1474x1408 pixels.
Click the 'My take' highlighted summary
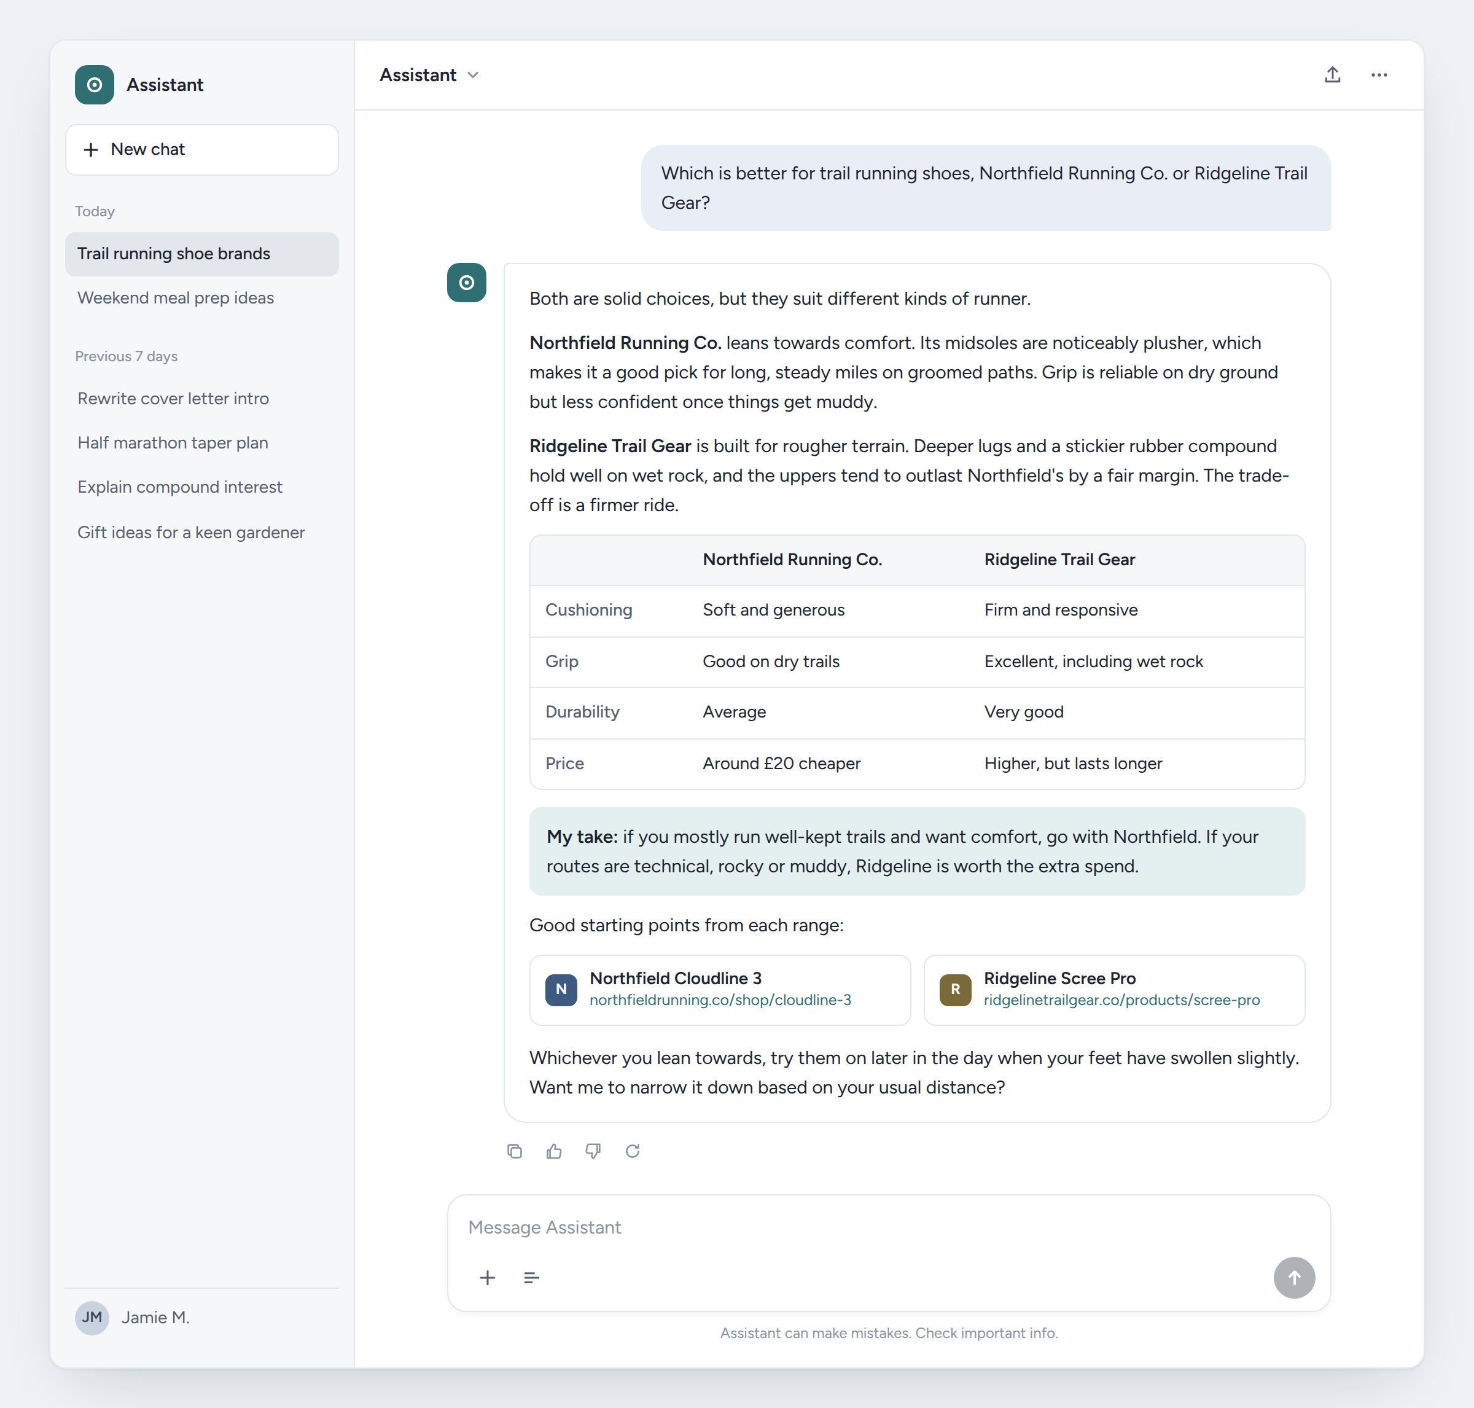917,851
